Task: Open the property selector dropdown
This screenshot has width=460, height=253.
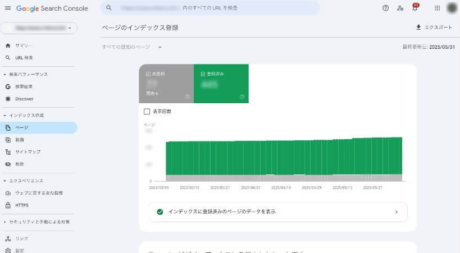Action: coord(39,28)
